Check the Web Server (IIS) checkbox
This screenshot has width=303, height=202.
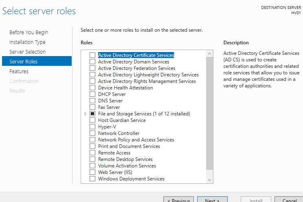[92, 172]
